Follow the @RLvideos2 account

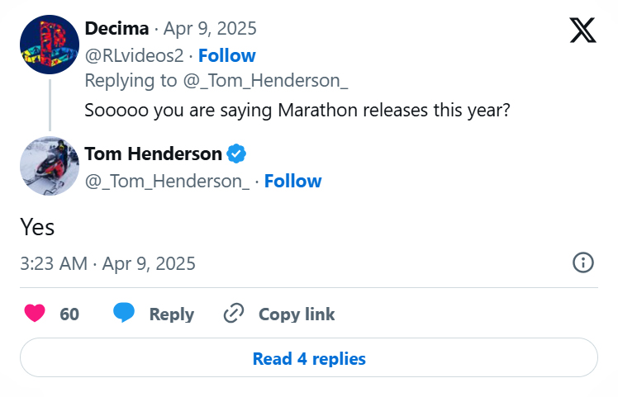coord(226,55)
